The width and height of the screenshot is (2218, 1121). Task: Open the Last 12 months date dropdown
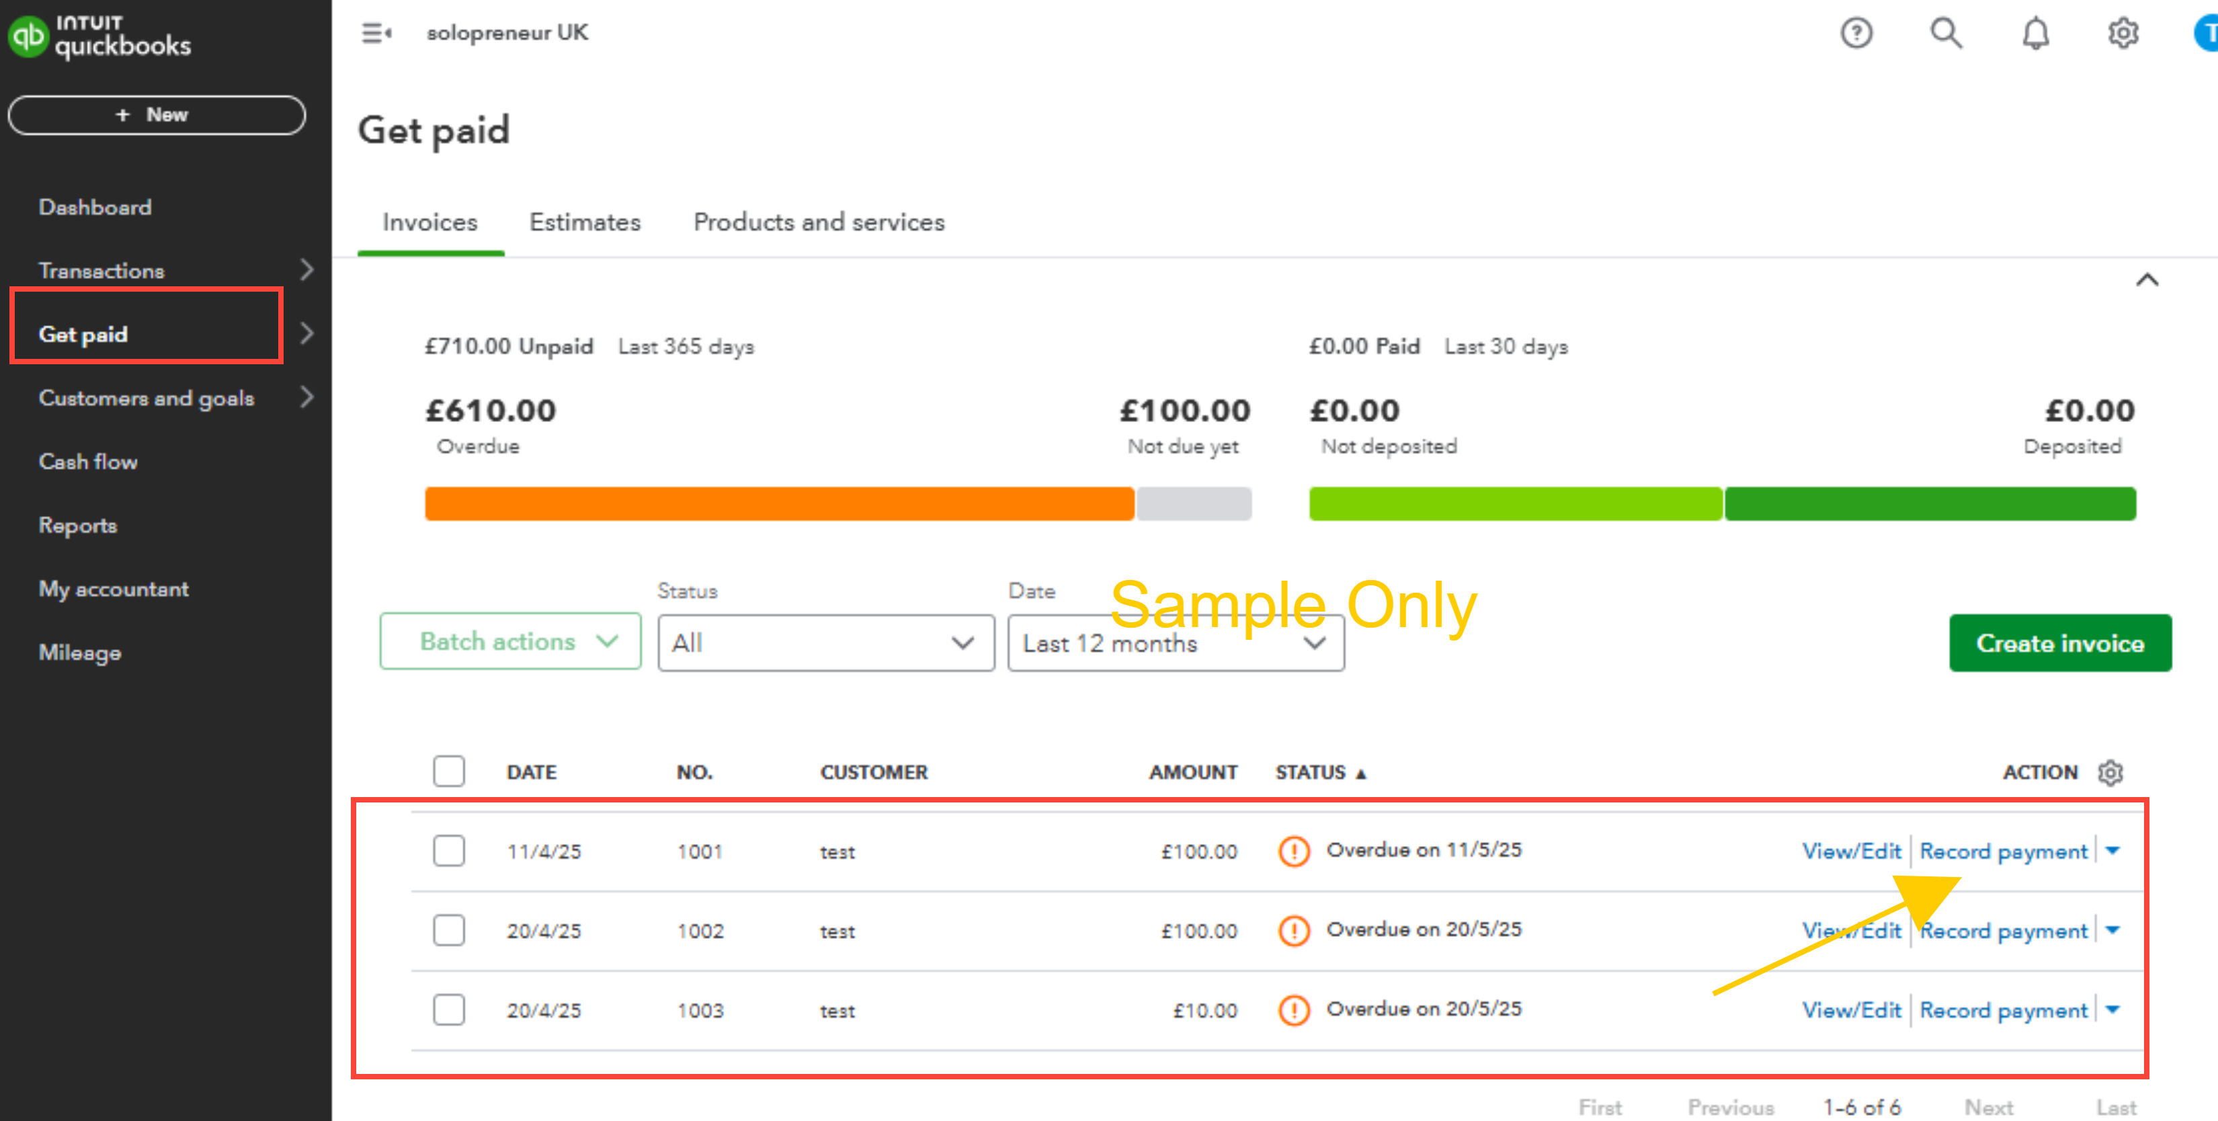click(1176, 643)
